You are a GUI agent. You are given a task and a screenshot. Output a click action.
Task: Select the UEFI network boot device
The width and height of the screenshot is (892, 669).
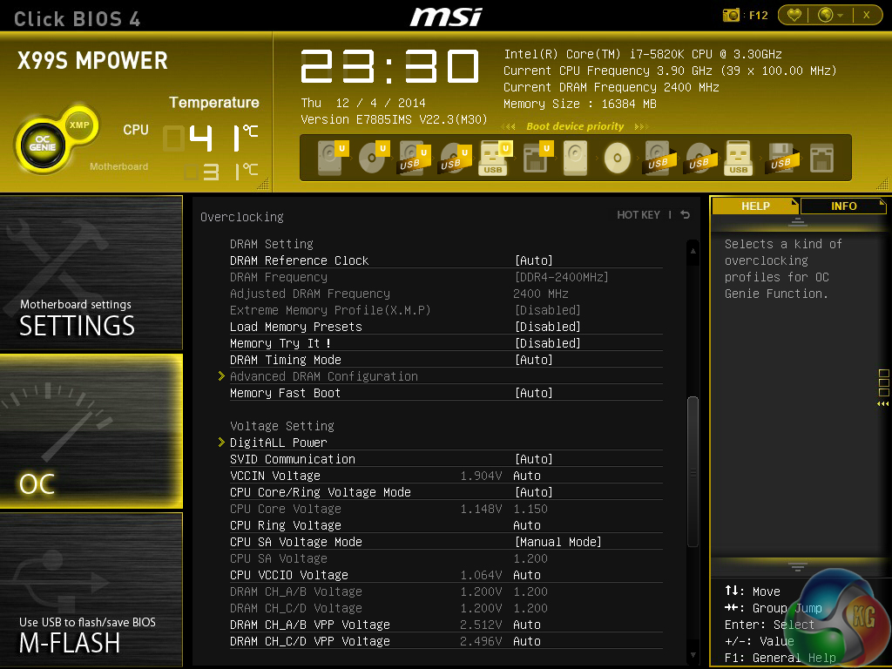537,158
